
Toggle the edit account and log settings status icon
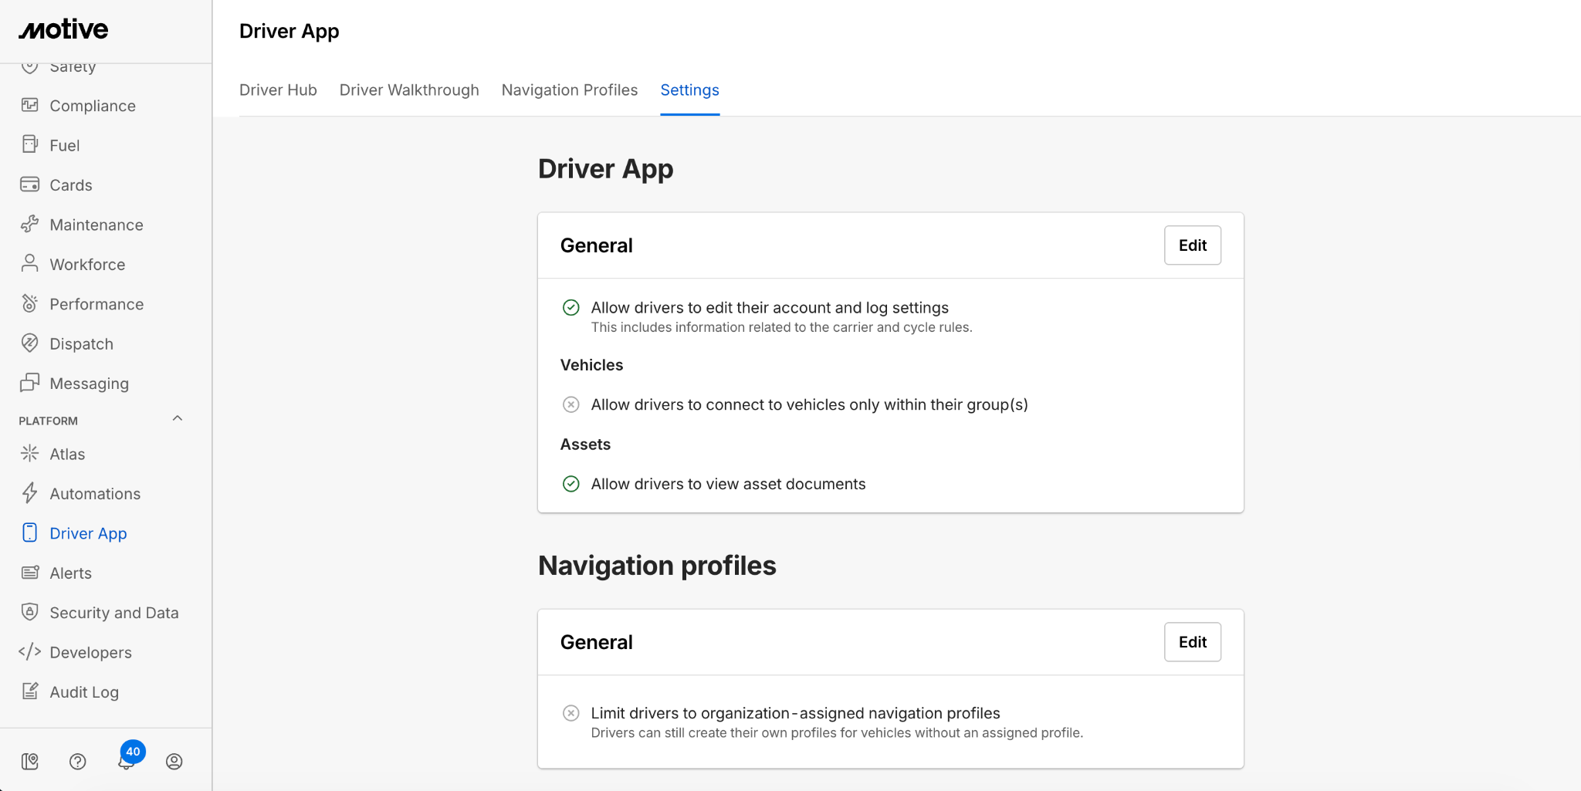tap(571, 307)
